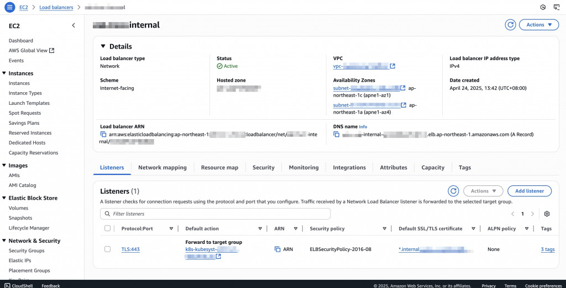
Task: Go to next listeners page arrow
Action: [x=532, y=214]
